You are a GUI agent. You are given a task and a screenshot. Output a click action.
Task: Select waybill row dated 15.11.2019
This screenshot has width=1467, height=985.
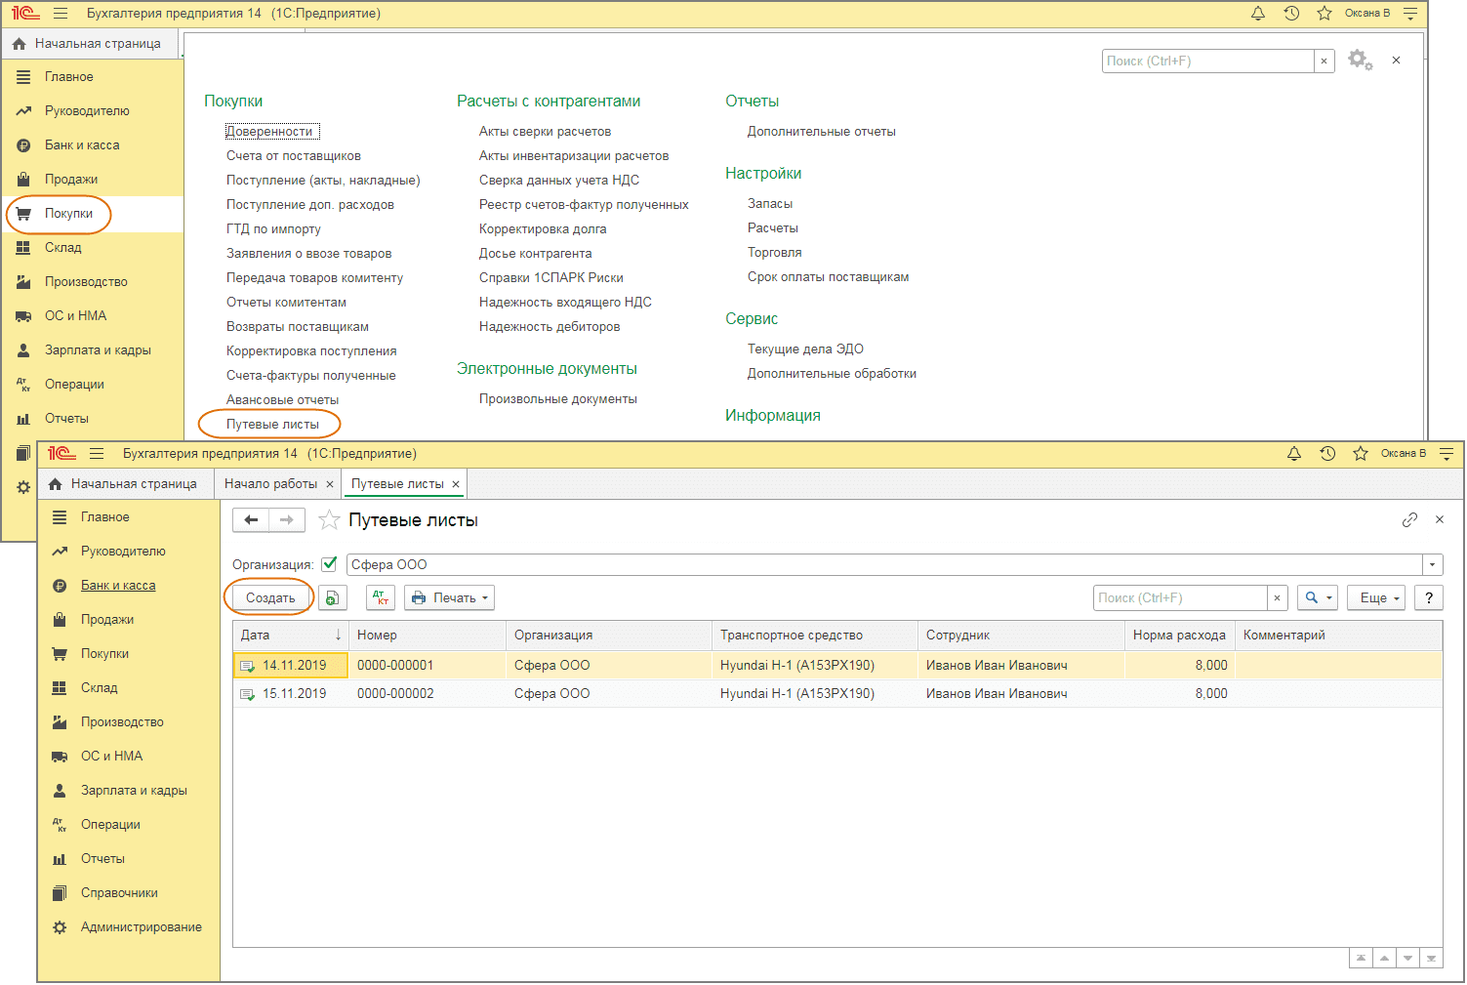click(837, 694)
